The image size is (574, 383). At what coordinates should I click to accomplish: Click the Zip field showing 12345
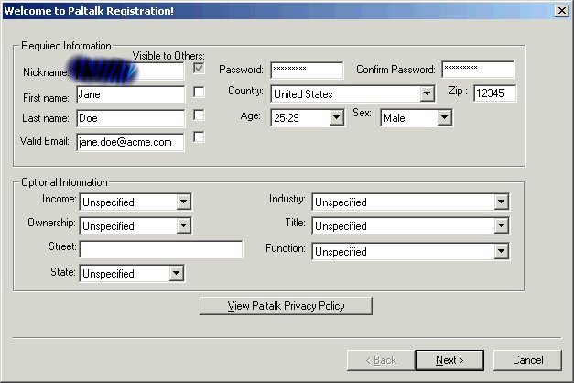tap(495, 93)
